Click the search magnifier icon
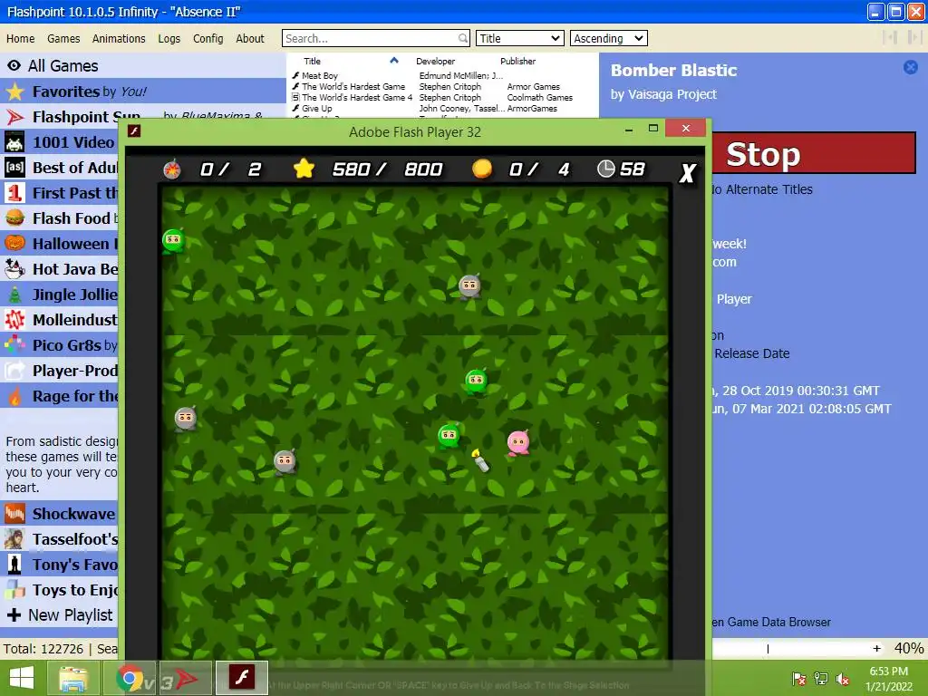The width and height of the screenshot is (928, 696). tap(463, 38)
